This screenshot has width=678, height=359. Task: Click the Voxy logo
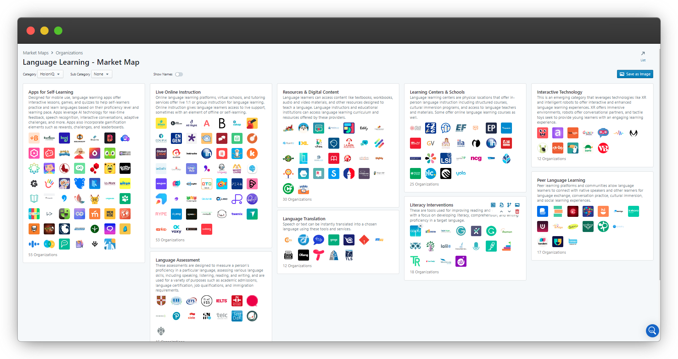176,229
